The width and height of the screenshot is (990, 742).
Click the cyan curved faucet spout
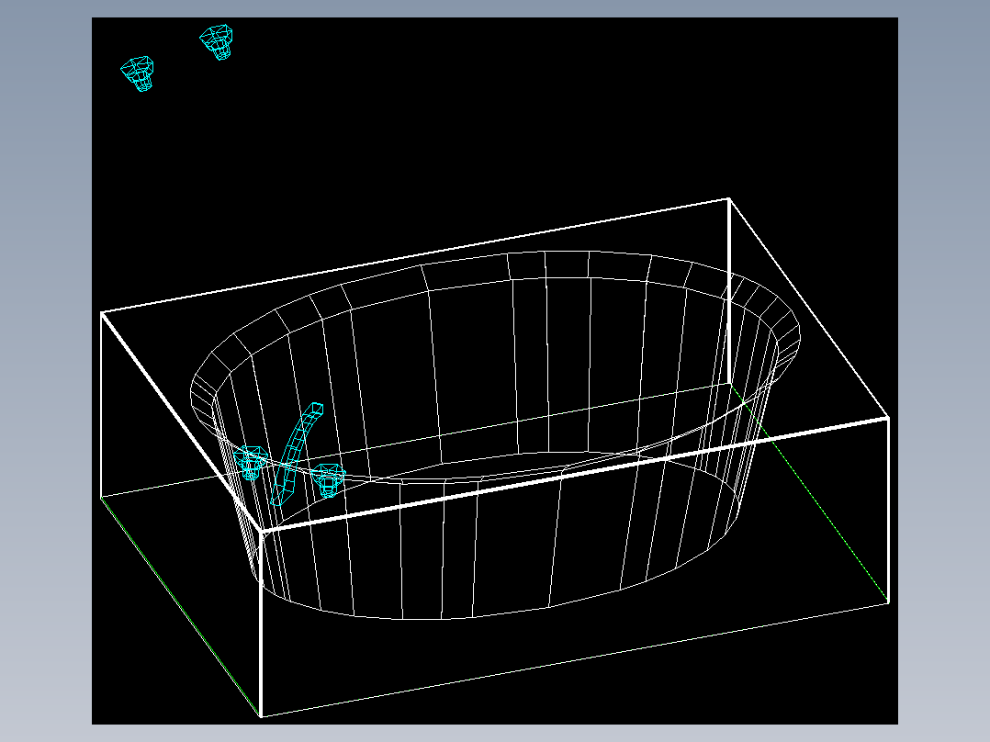pyautogui.click(x=296, y=454)
